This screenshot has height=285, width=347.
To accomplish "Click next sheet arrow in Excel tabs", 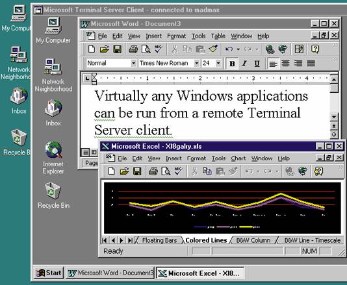I will (x=121, y=240).
